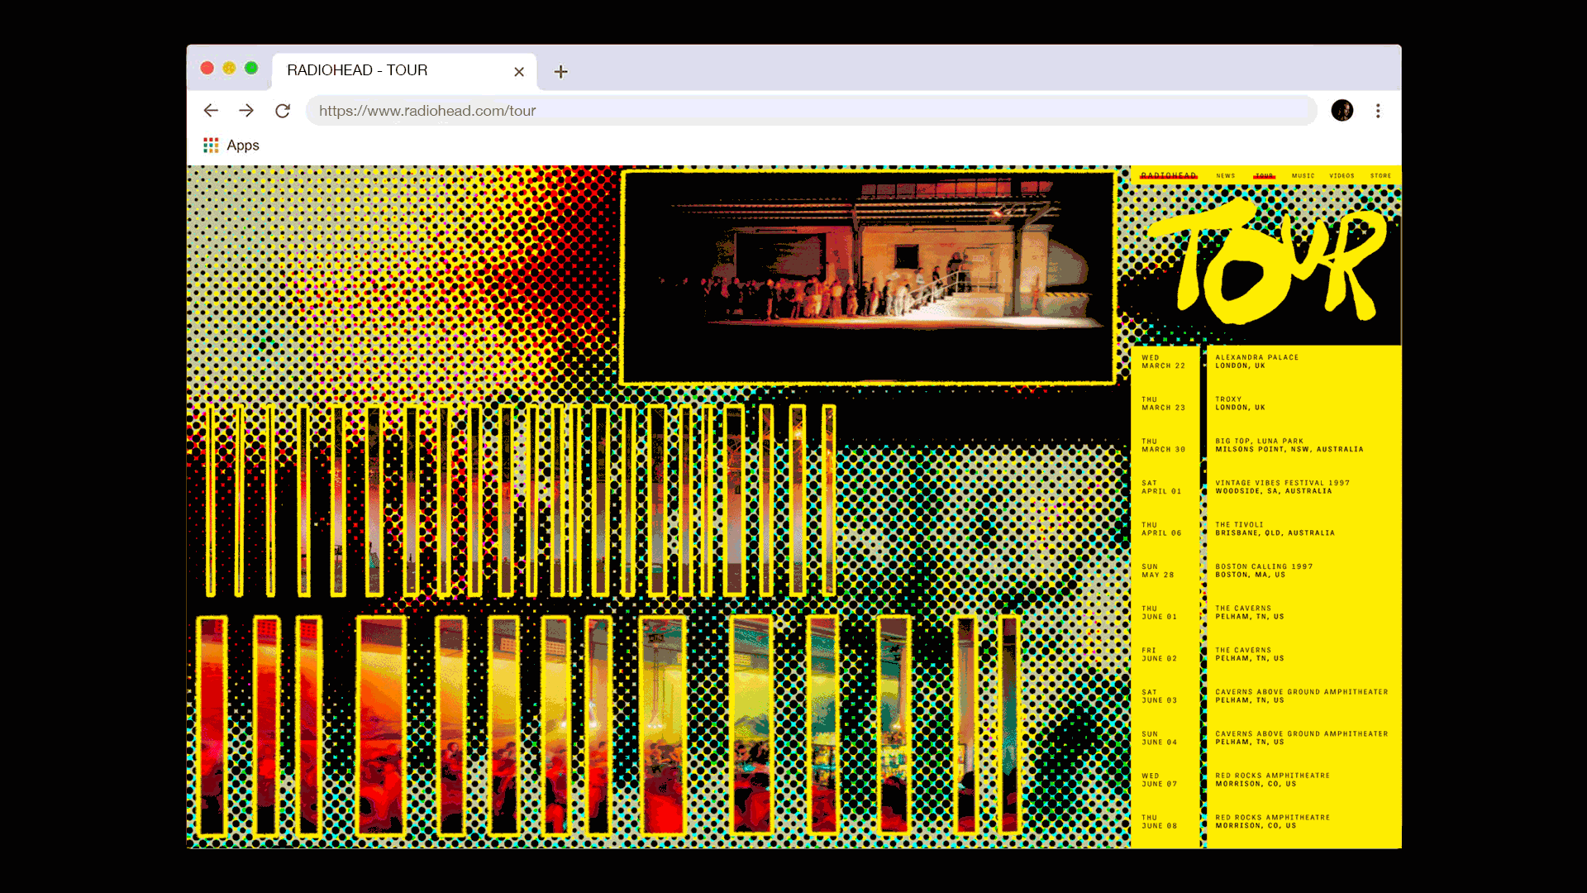Click the user profile avatar

tap(1342, 111)
